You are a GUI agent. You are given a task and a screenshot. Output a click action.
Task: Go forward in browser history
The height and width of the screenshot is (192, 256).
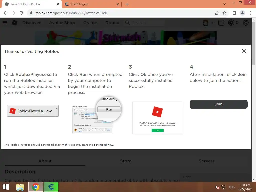tap(13, 13)
